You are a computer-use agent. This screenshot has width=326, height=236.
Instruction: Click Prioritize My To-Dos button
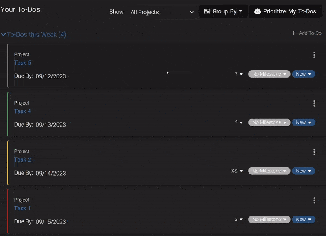[x=286, y=11]
